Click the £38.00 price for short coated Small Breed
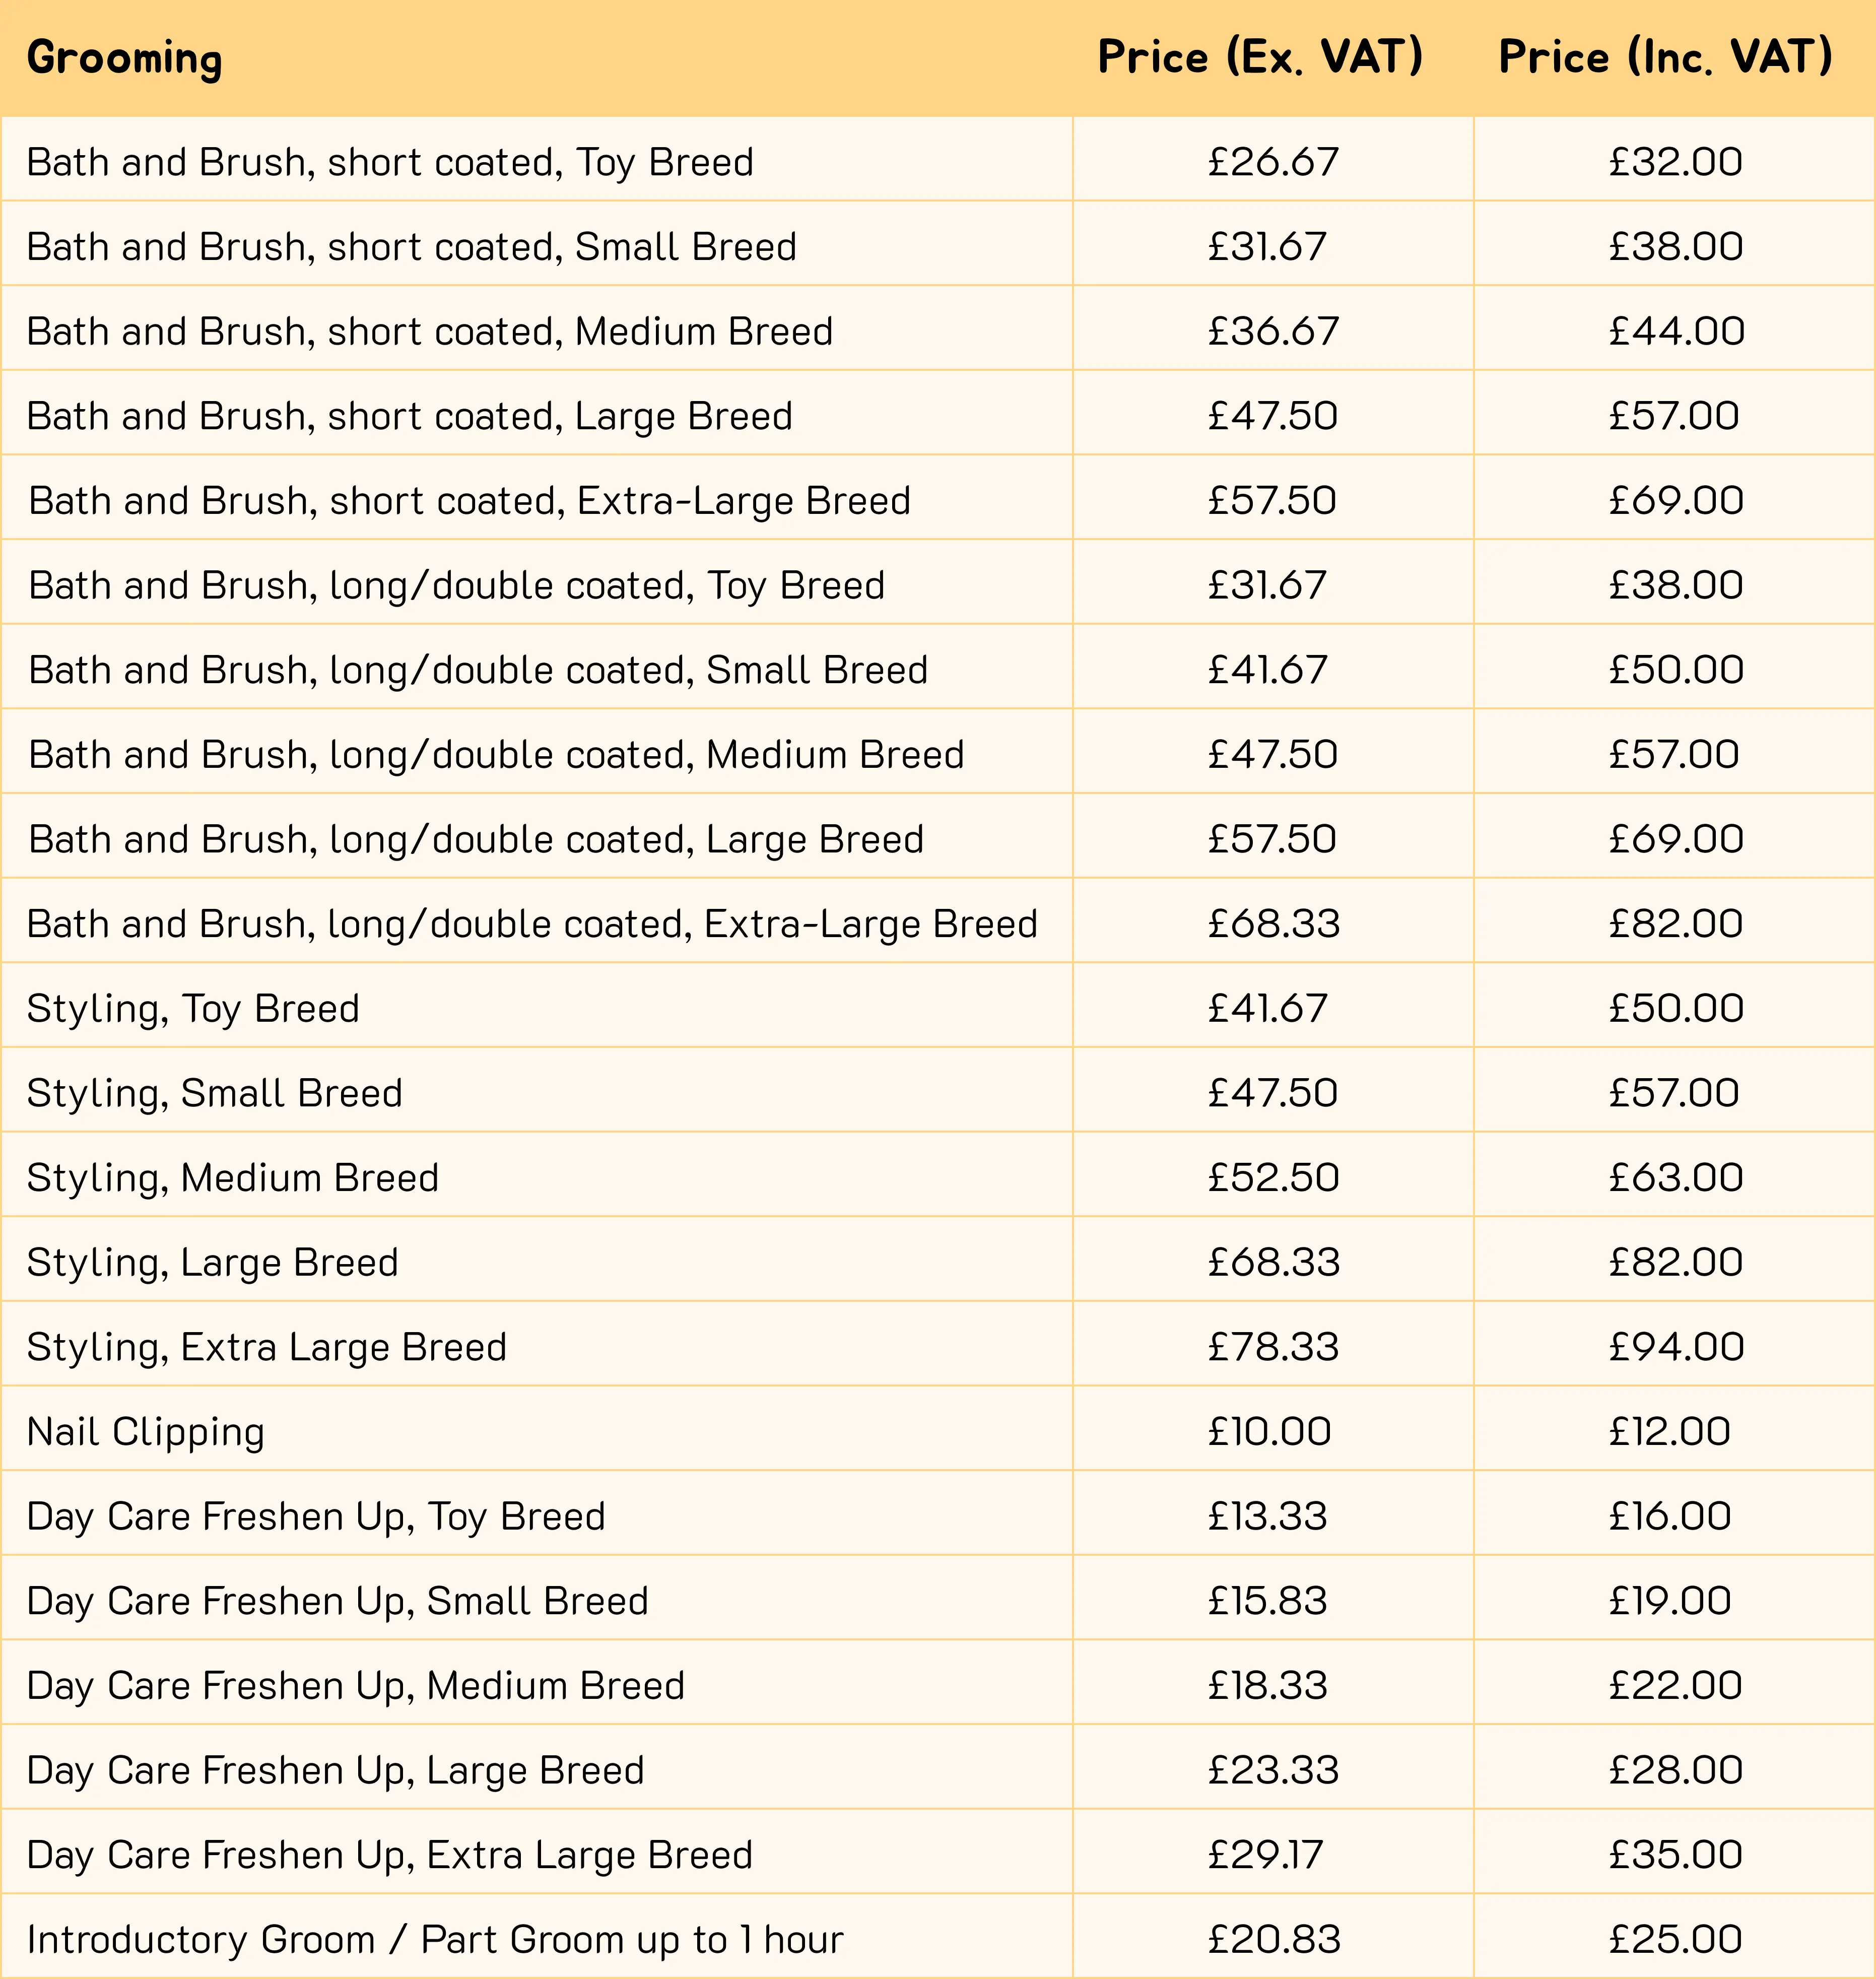1876x1979 pixels. point(1675,246)
